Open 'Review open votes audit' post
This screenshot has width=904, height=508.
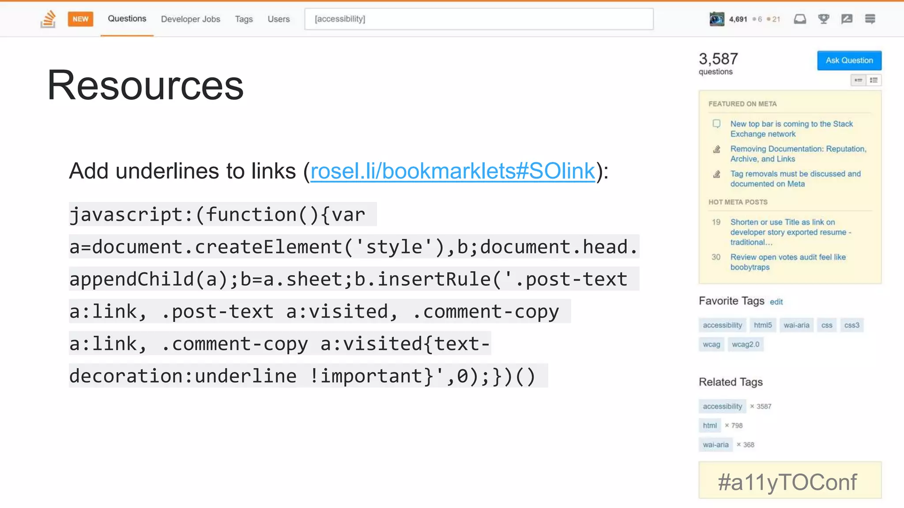(788, 262)
